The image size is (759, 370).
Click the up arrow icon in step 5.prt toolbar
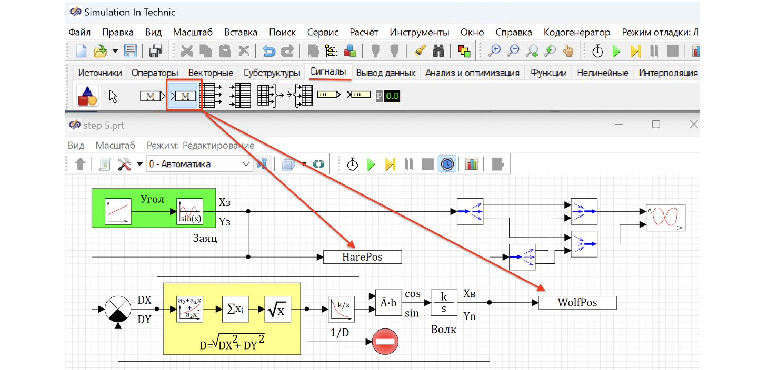pyautogui.click(x=80, y=164)
